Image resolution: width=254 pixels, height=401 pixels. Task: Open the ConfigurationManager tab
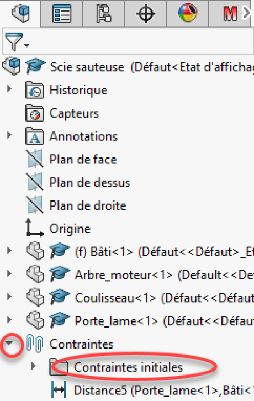[x=104, y=13]
